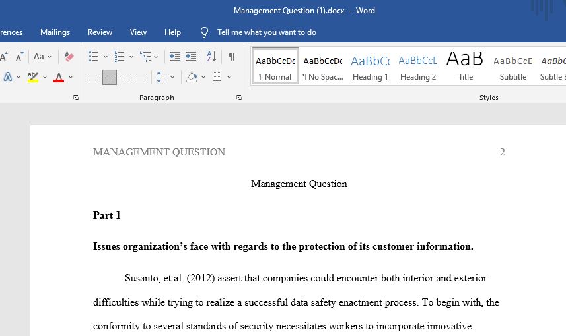
Task: Click the Tell me lightbulb icon
Action: click(204, 32)
